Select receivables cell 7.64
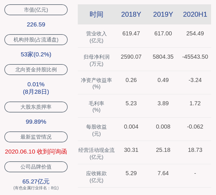216x195 pixels. 163,173
